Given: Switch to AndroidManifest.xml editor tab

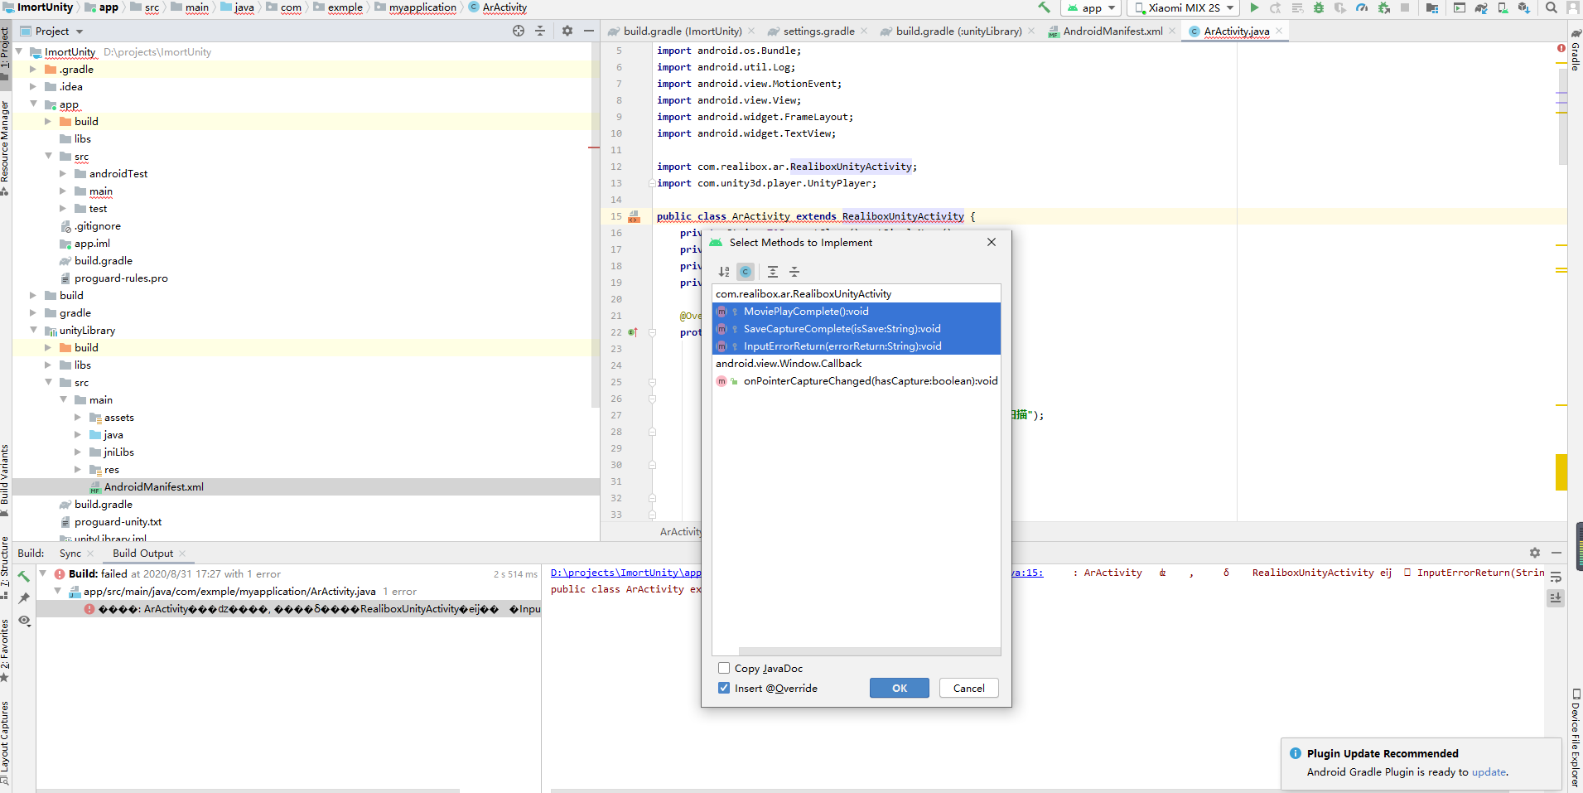Looking at the screenshot, I should click(1112, 31).
